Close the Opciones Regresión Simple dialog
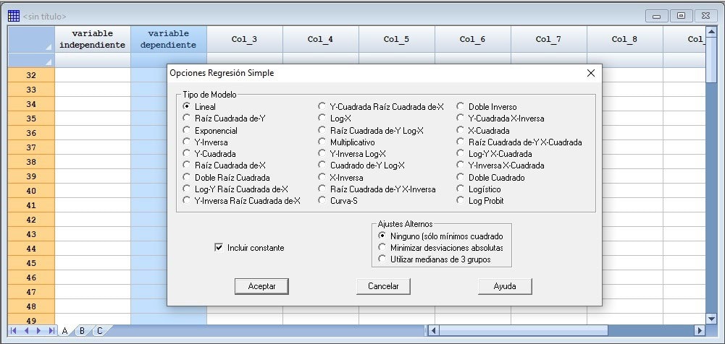The image size is (725, 344). [x=590, y=73]
